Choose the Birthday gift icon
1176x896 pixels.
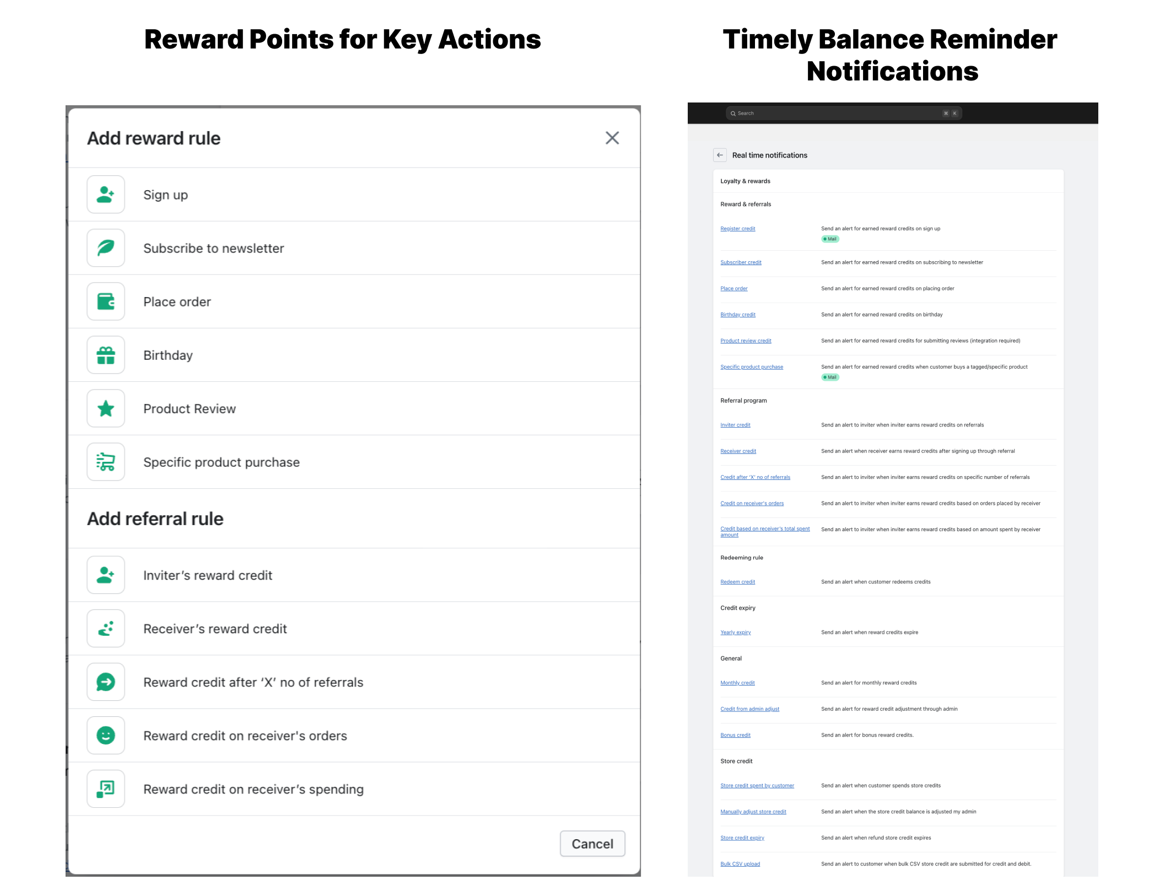point(106,355)
